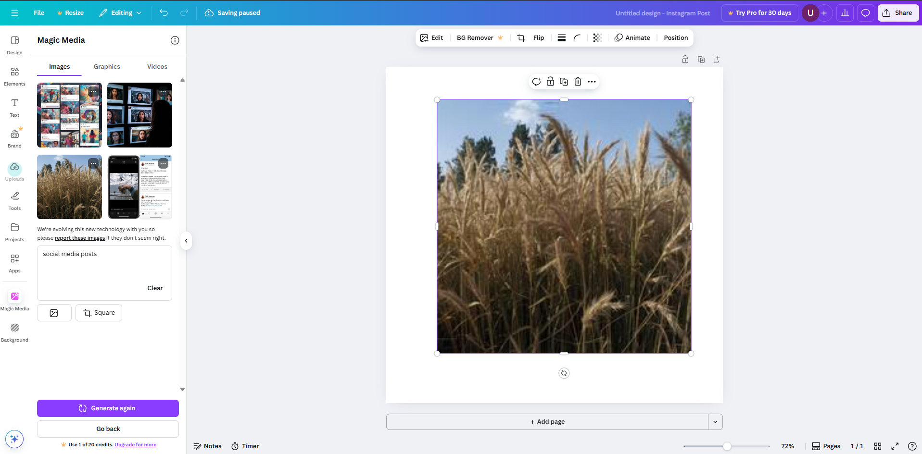Adjust the zoom slider

coord(726,446)
